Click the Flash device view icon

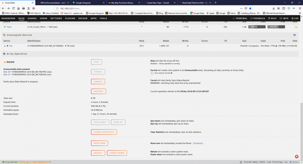coord(296,27)
